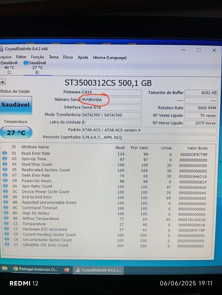Click the supported features field S.M.A.R.T., APM, NCQ

click(149, 137)
